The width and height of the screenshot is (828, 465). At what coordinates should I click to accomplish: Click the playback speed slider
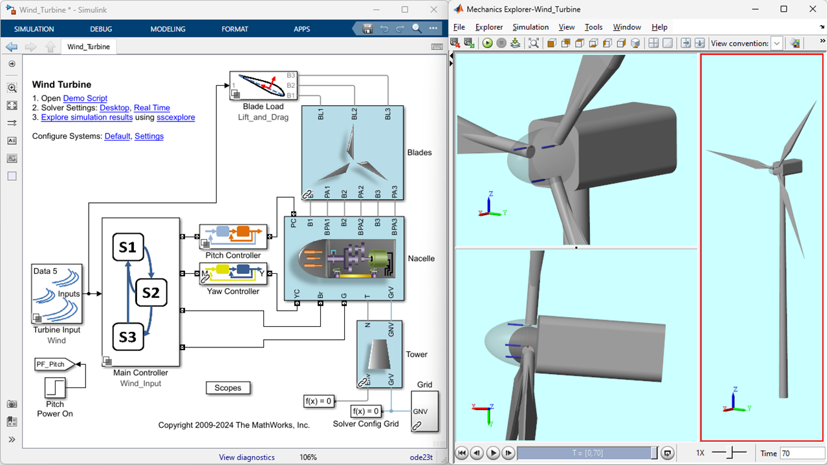729,453
